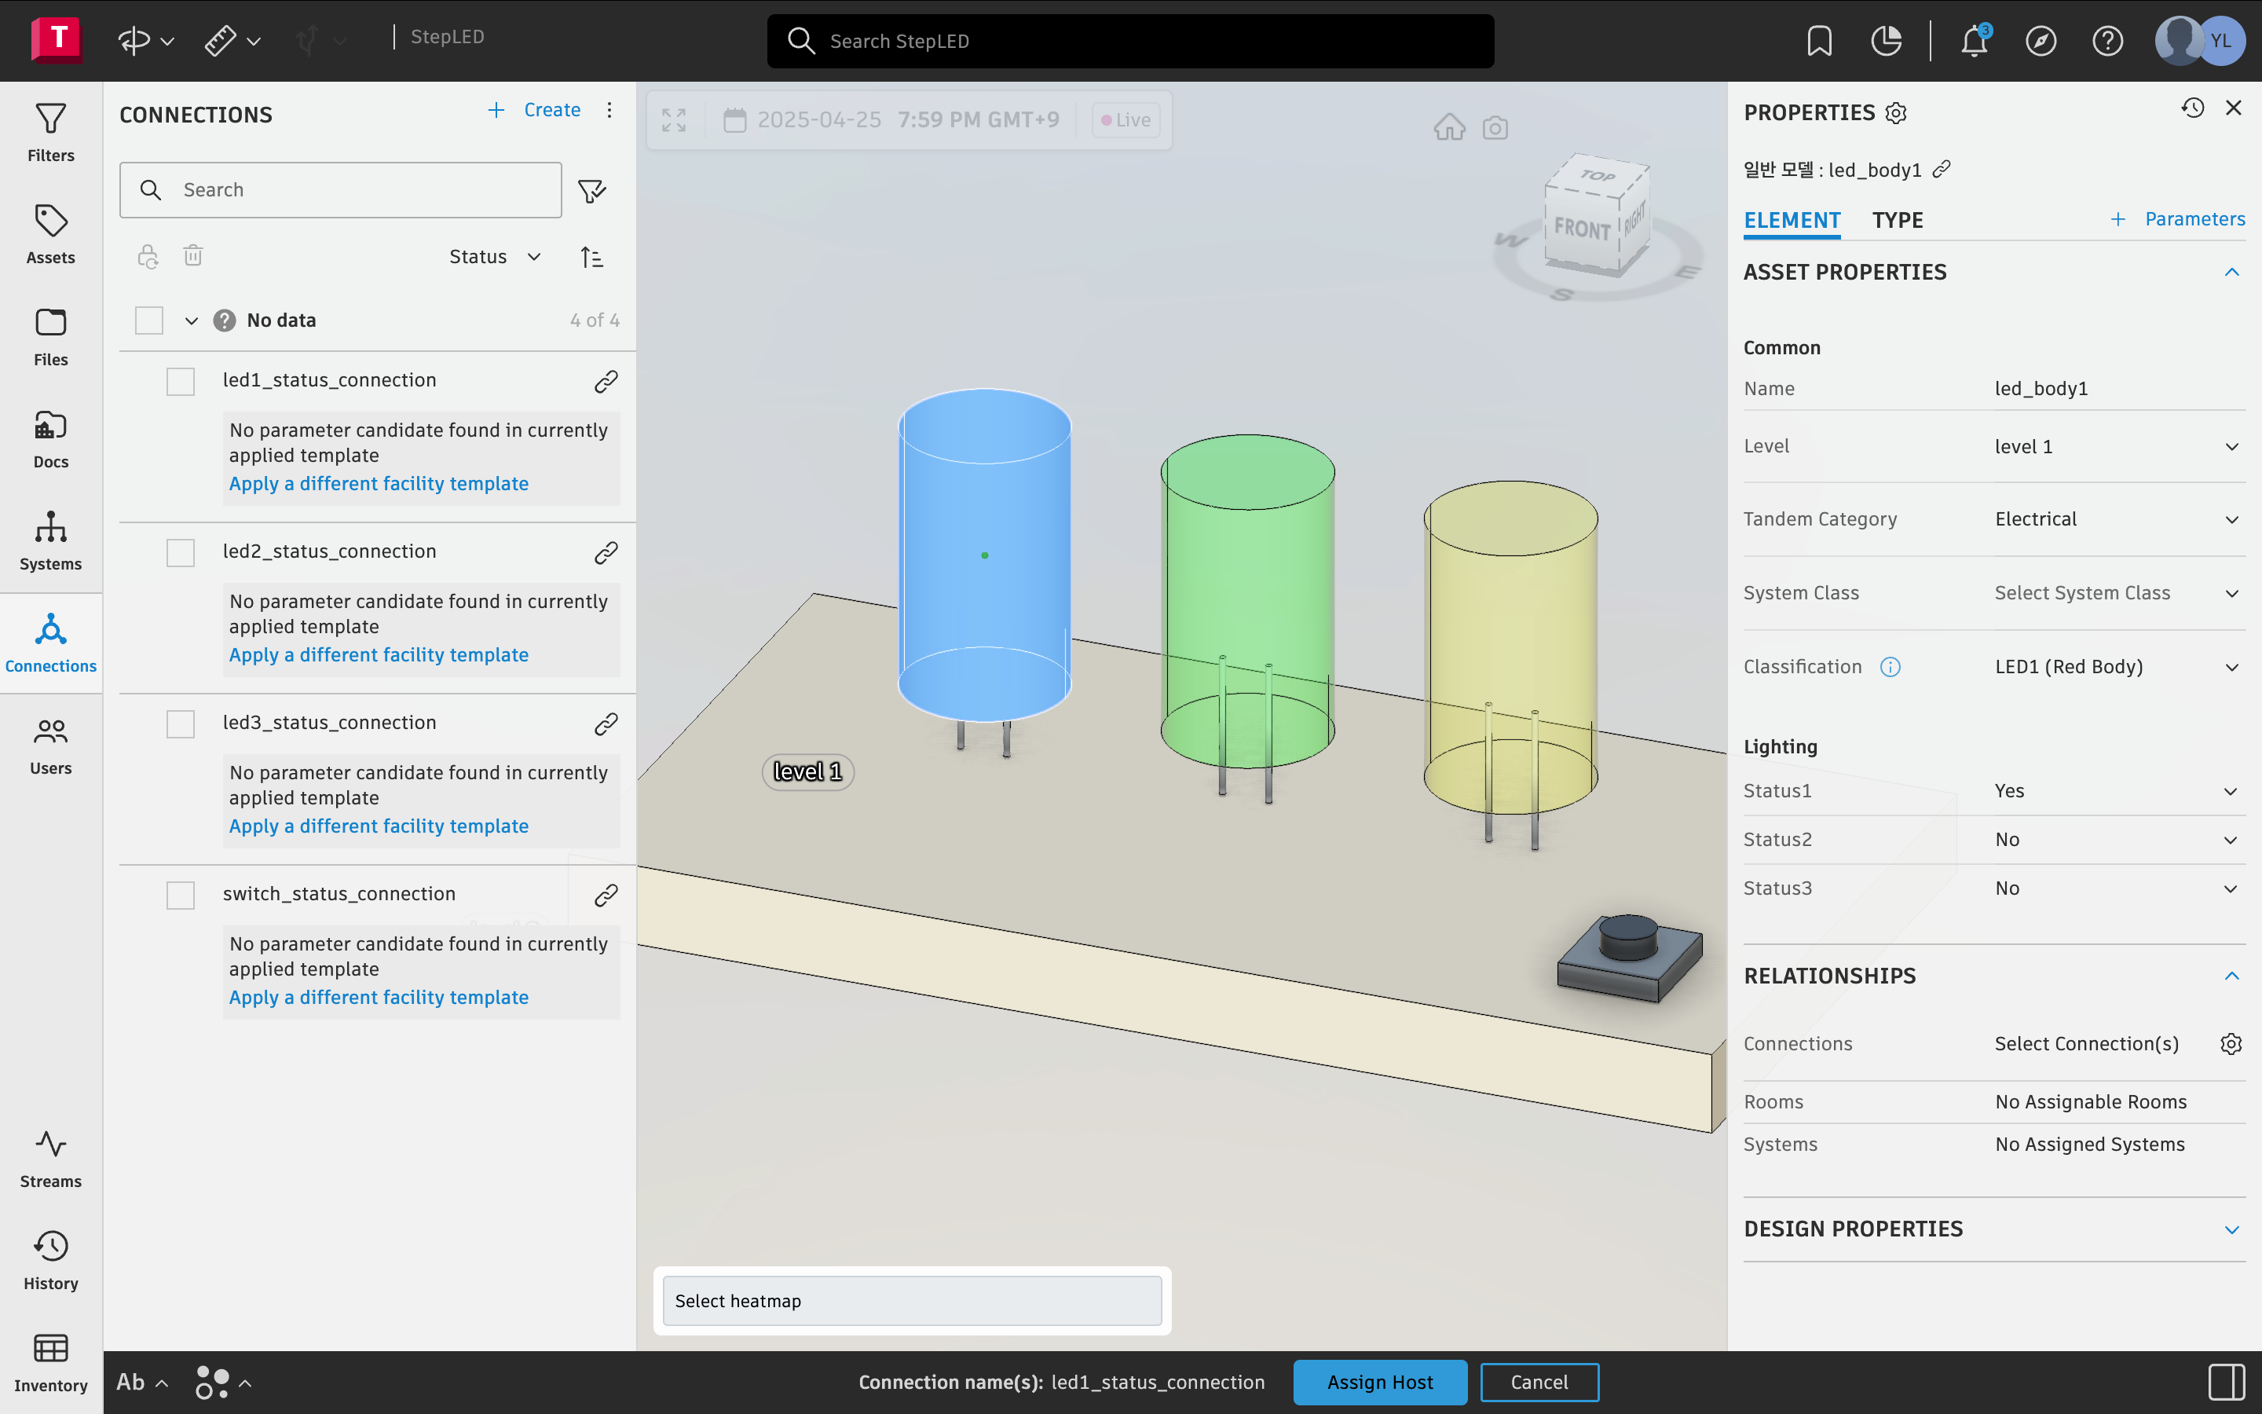
Task: Open the Streams panel in sidebar
Action: pyautogui.click(x=50, y=1158)
